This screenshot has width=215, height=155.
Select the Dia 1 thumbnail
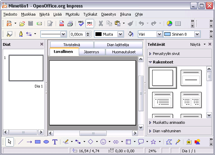(26, 68)
